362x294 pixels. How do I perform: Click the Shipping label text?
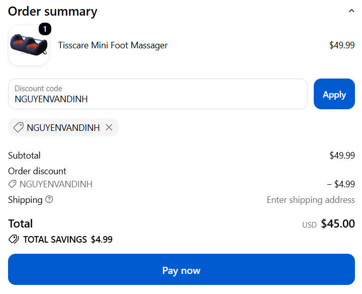pos(25,200)
